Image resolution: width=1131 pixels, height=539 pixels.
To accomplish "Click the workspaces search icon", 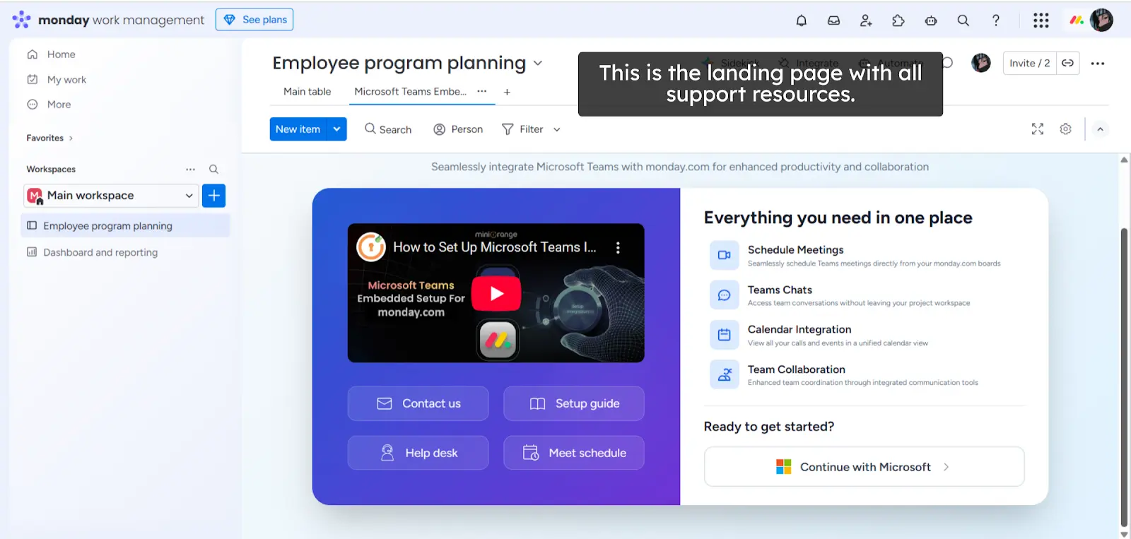I will [x=213, y=169].
